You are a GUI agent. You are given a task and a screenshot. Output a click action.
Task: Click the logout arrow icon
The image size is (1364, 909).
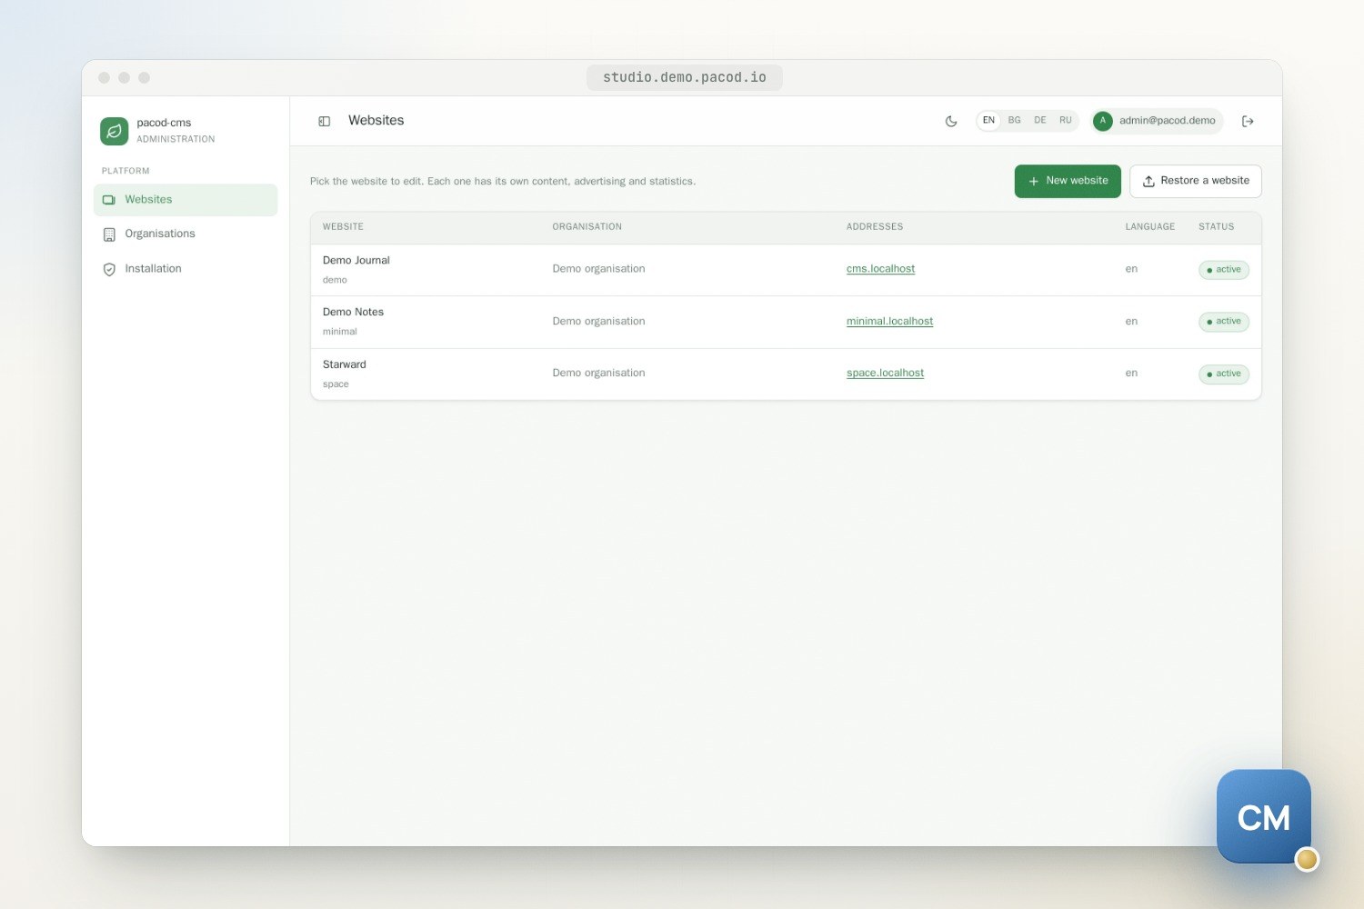(1248, 121)
